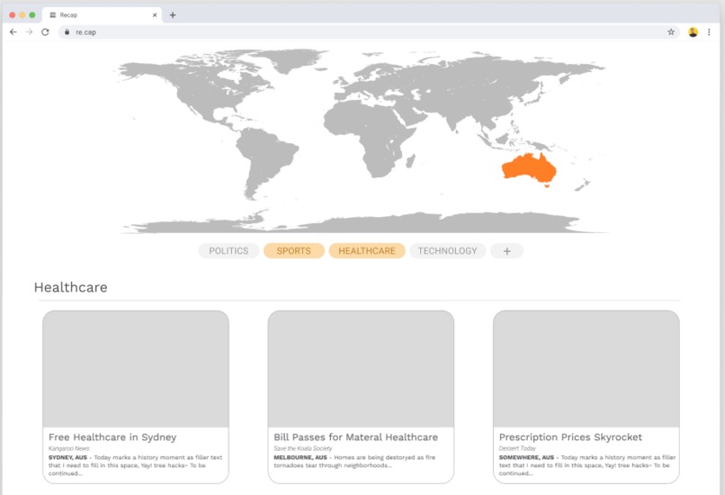Viewport: 725px width, 495px height.
Task: Click the yellow minimize window button
Action: click(22, 14)
